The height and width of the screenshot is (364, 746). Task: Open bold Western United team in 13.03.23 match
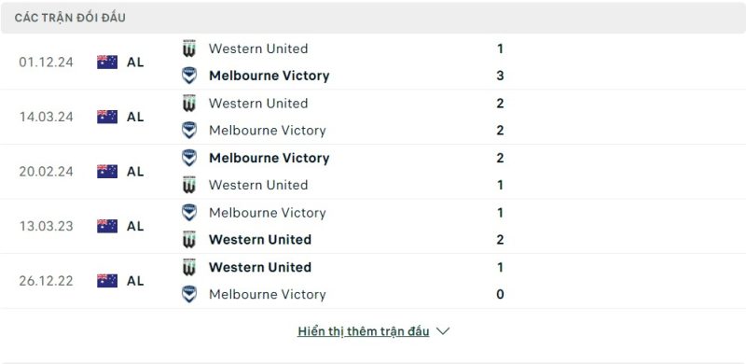(x=260, y=240)
